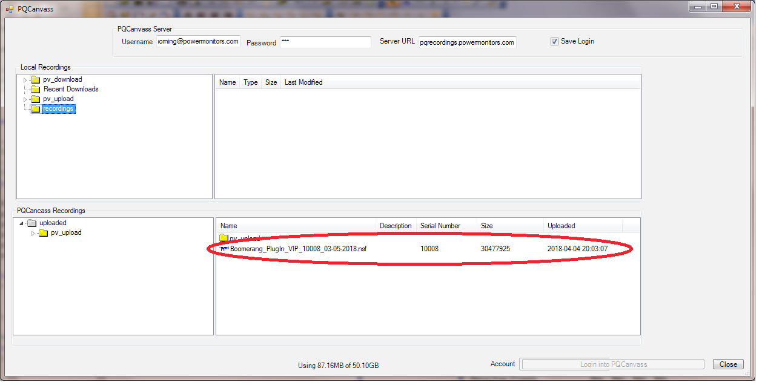
Task: Click the Boomerang .nsf file waveform icon
Action: [x=224, y=249]
